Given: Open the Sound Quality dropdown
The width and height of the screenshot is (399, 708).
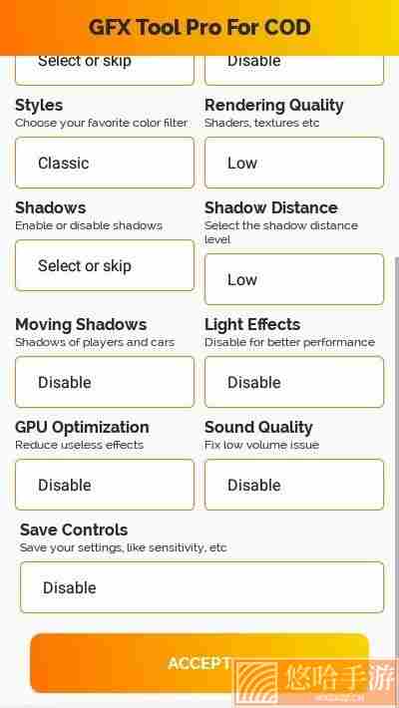Looking at the screenshot, I should coord(294,485).
